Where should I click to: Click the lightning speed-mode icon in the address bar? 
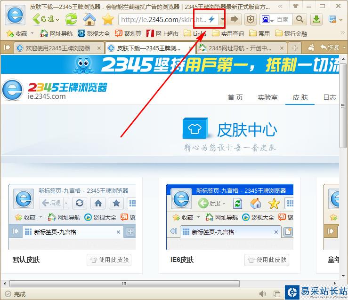[212, 19]
